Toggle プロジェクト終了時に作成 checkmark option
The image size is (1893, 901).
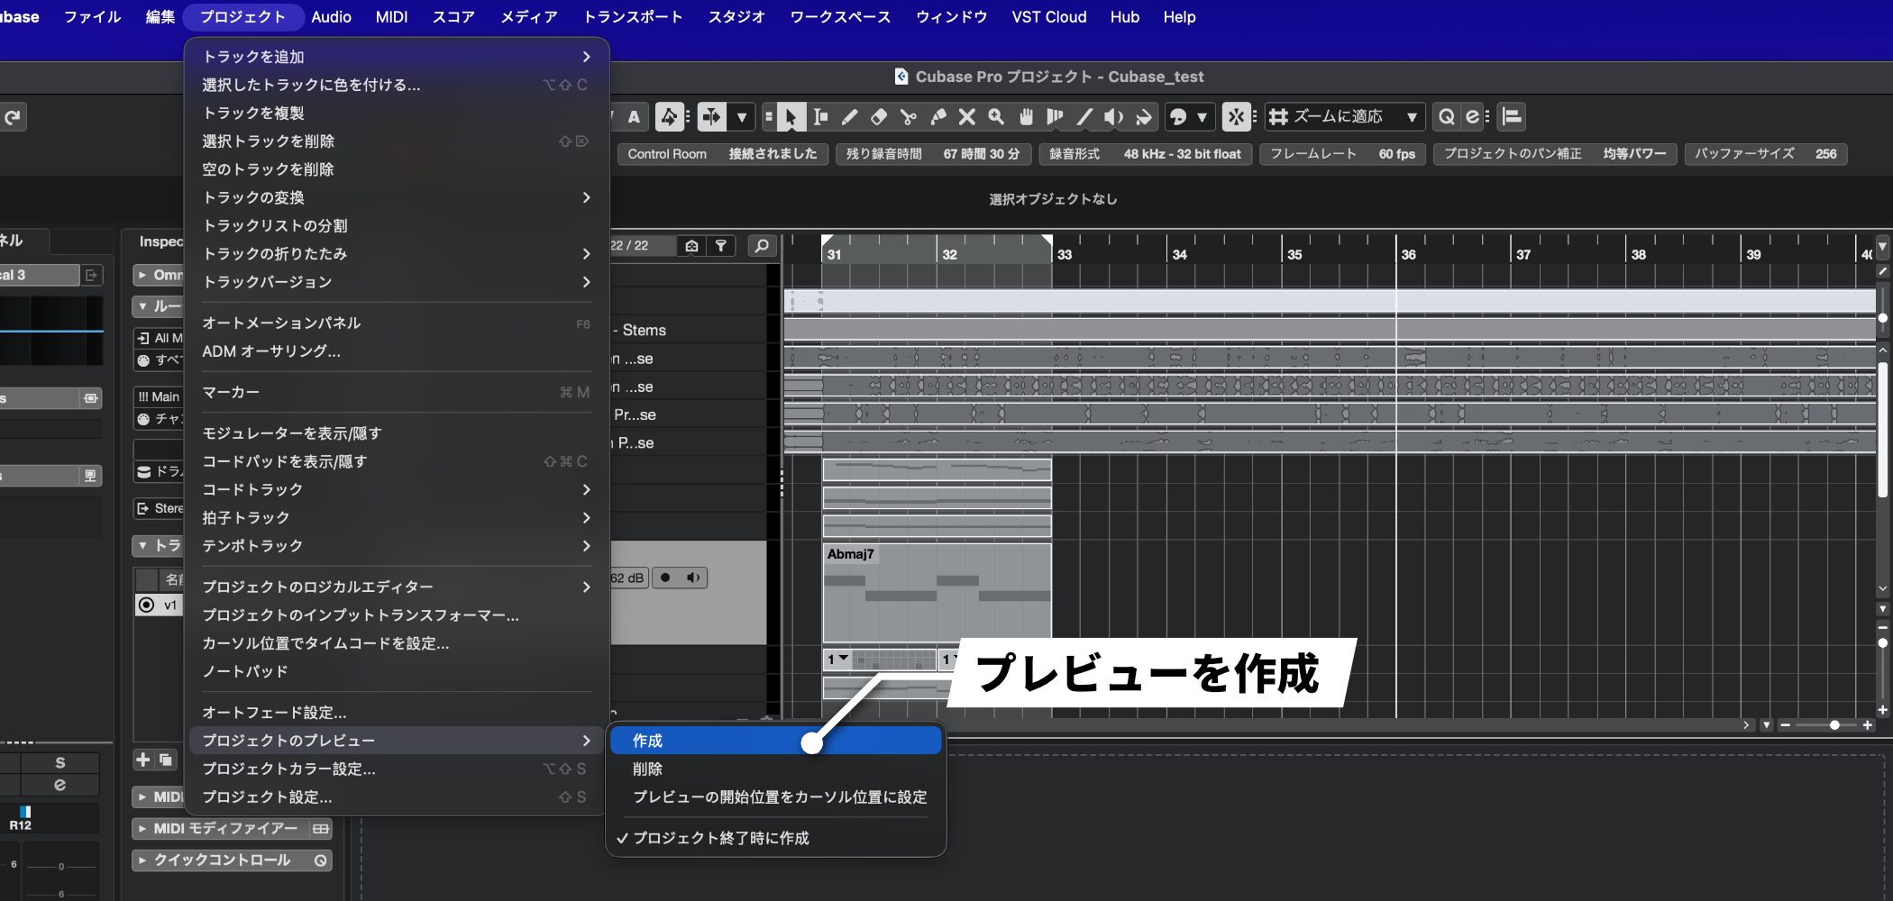(x=720, y=838)
